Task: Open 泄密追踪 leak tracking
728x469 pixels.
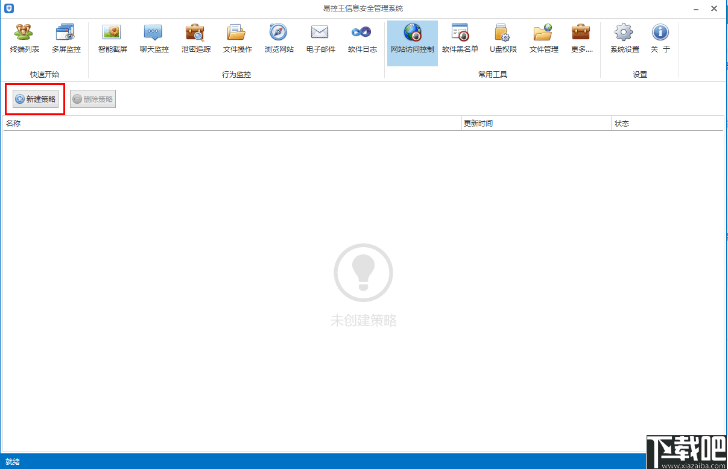Action: pyautogui.click(x=196, y=39)
